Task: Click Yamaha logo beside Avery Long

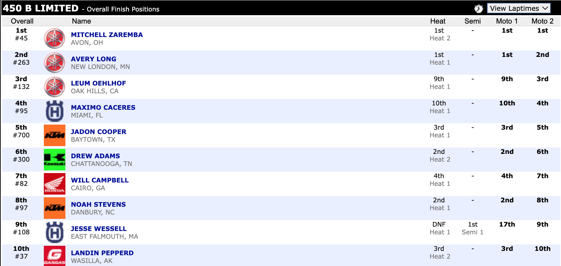Action: point(55,63)
